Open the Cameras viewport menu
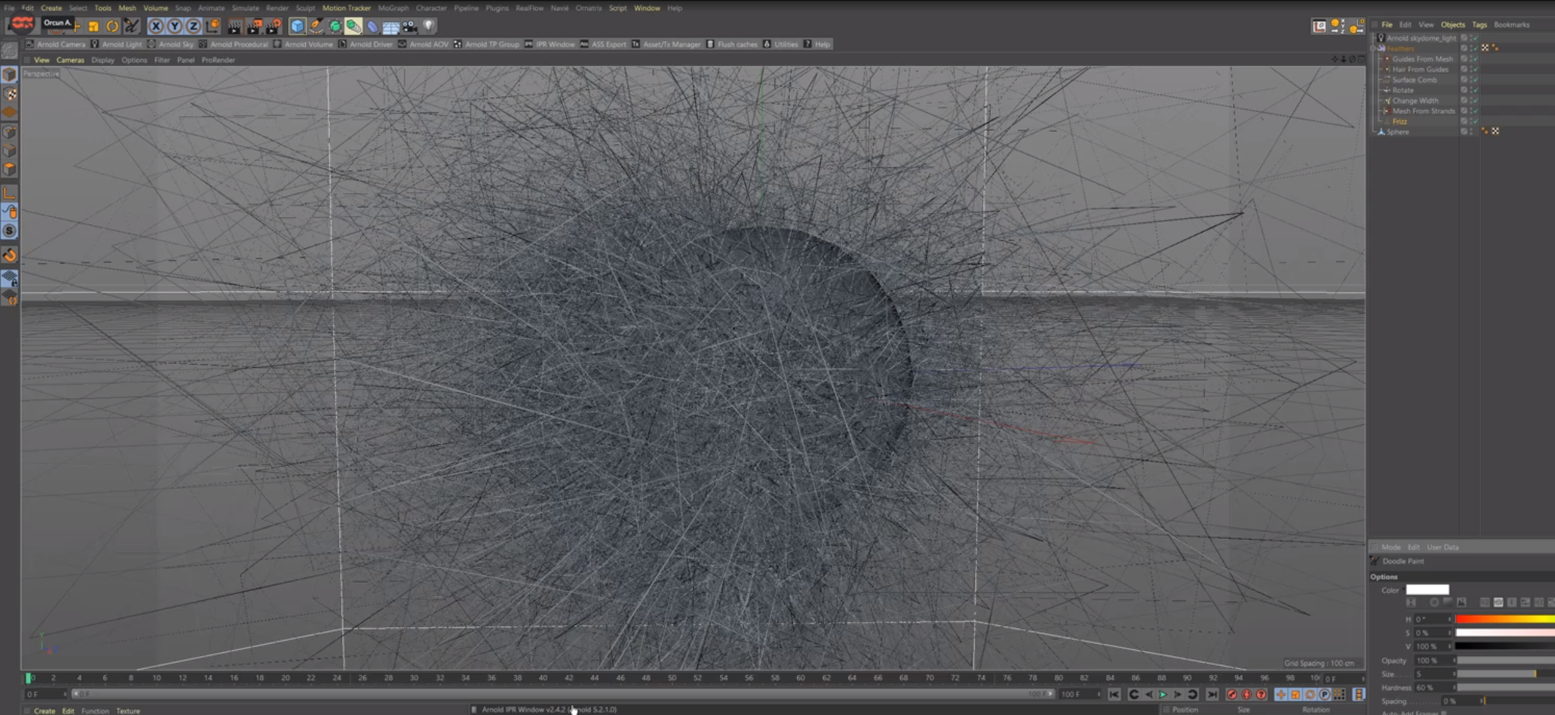This screenshot has height=715, width=1555. (x=70, y=60)
